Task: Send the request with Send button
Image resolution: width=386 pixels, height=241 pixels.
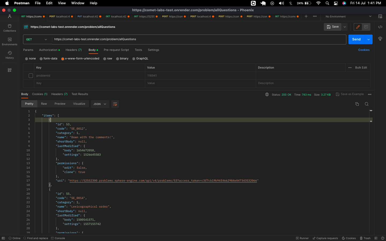Action: pyautogui.click(x=357, y=39)
